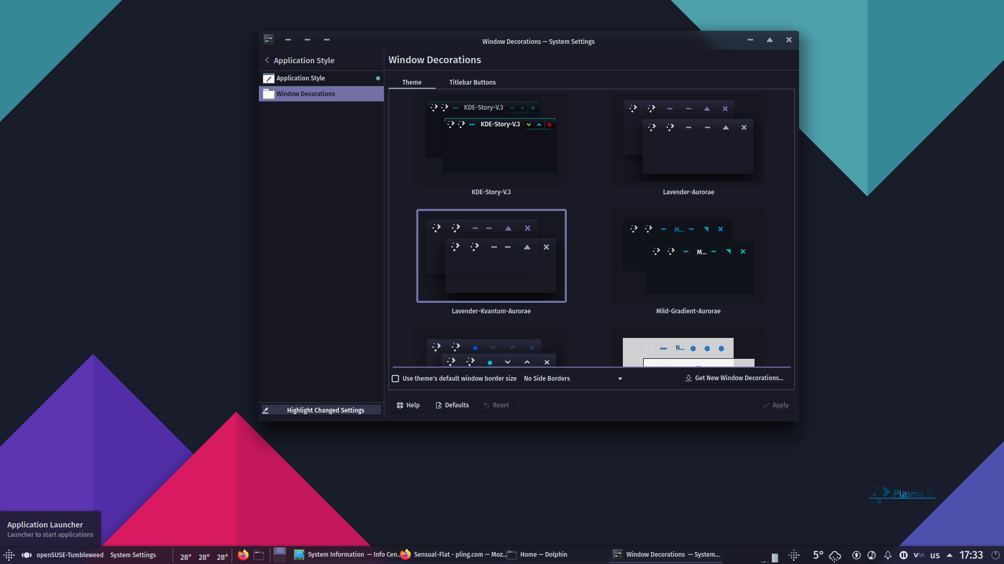Click the Lavender-Aurorae label text
This screenshot has height=564, width=1004.
(x=688, y=192)
